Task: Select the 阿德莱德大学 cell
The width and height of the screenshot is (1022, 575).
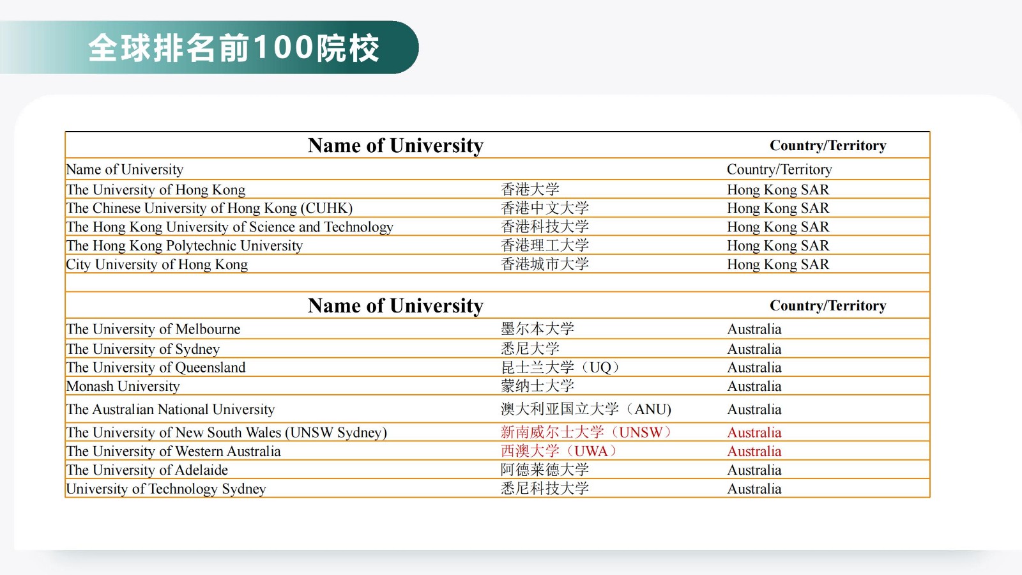Action: 545,470
